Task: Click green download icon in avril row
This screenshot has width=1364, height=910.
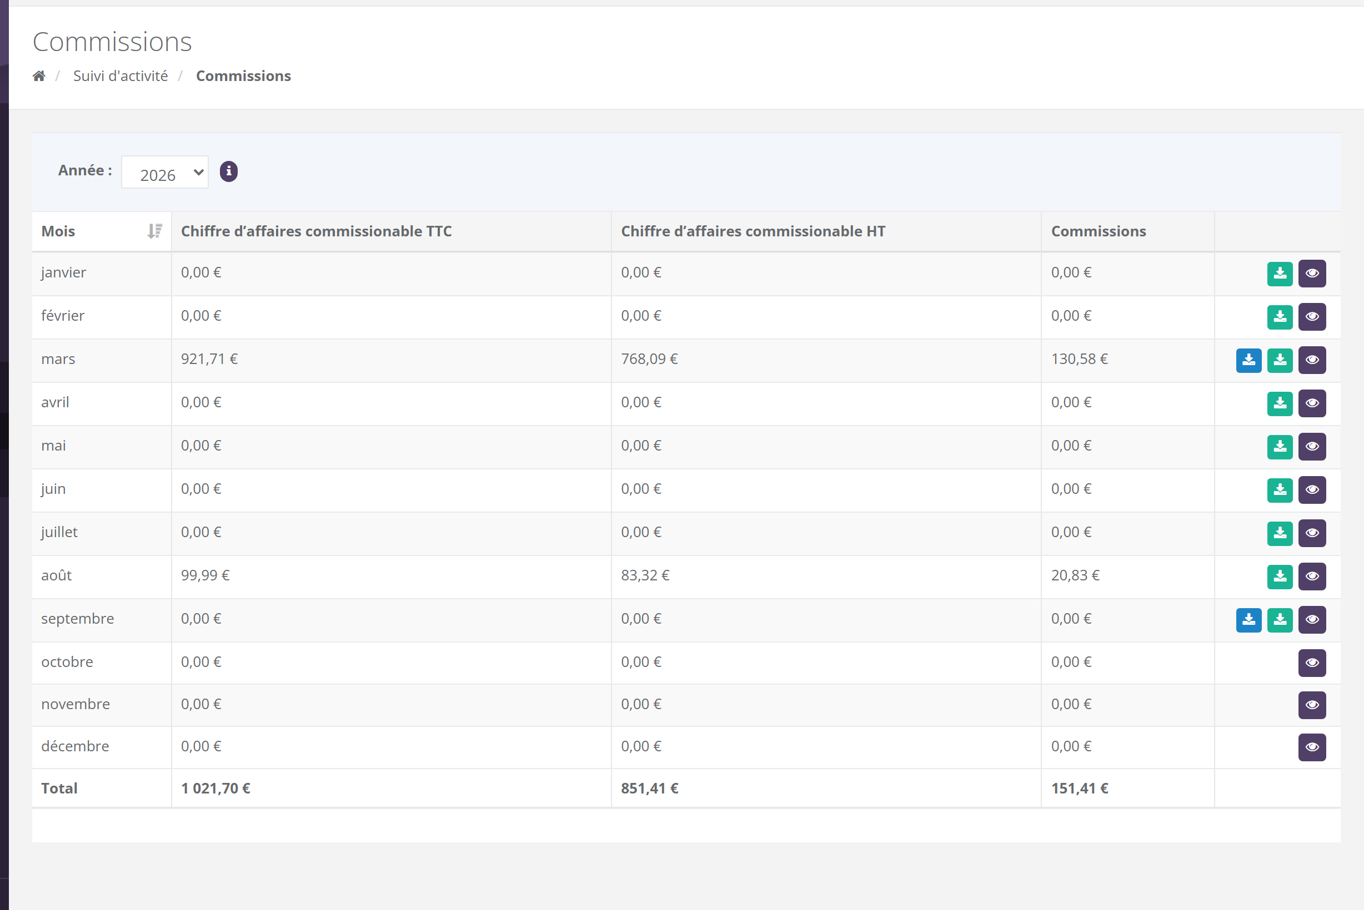Action: (1280, 403)
